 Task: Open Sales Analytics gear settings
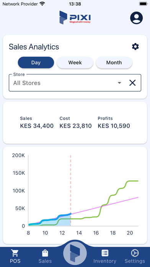[135, 46]
